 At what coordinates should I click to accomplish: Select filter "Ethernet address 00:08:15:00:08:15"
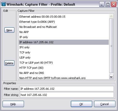(x=64, y=17)
